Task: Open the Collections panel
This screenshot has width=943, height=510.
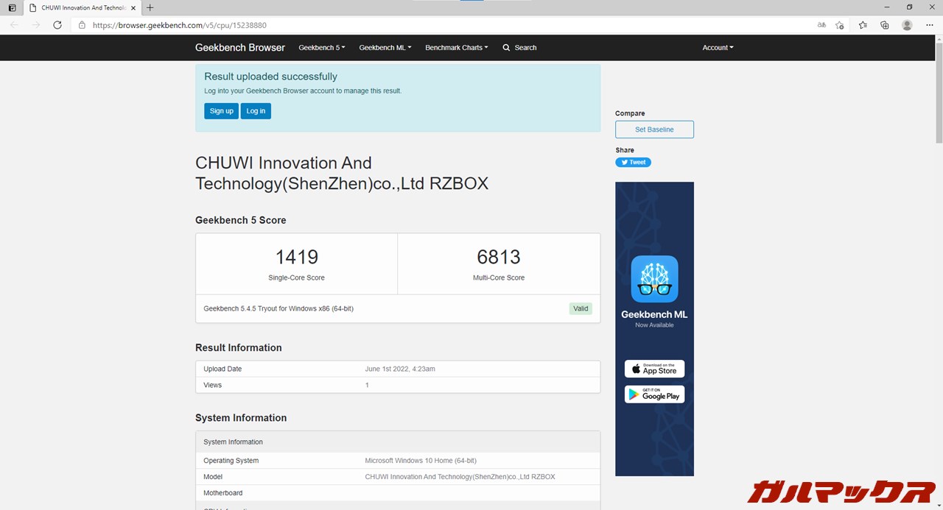Action: [x=885, y=25]
